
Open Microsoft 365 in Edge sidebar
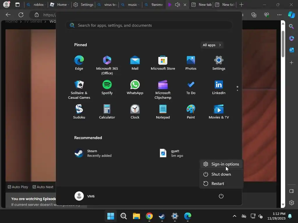click(291, 38)
